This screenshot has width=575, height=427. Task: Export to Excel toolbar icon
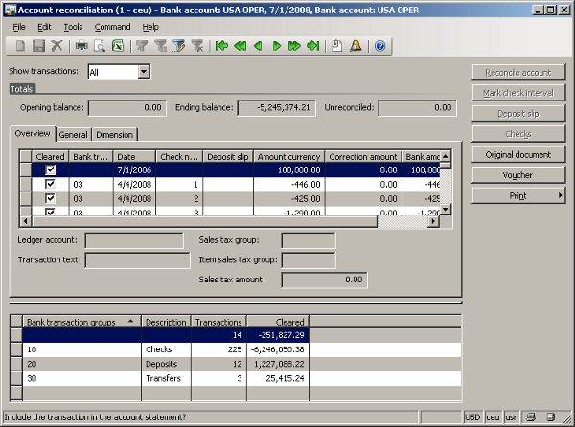[118, 46]
